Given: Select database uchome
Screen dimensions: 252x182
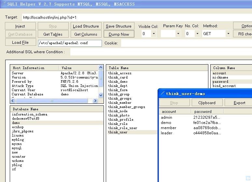Looking at the screenshot, I should pos(18,161).
